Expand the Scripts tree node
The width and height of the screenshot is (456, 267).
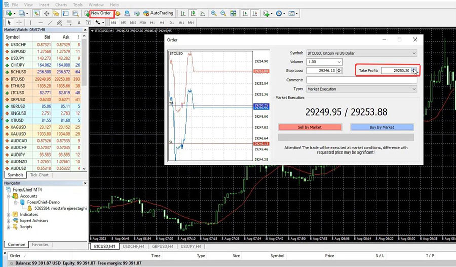coord(9,227)
